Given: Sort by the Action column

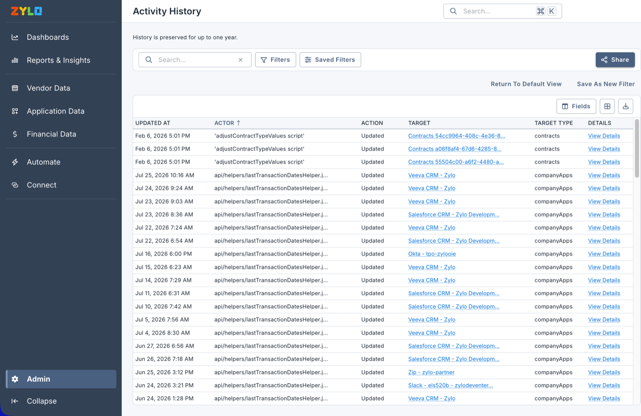Looking at the screenshot, I should (x=372, y=123).
